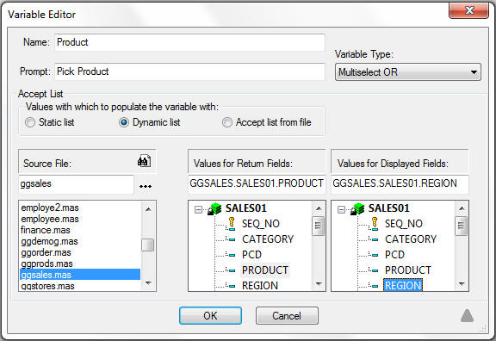Click the gray triangle icon near Cancel
Viewport: 496px width, 341px height.
pyautogui.click(x=467, y=316)
